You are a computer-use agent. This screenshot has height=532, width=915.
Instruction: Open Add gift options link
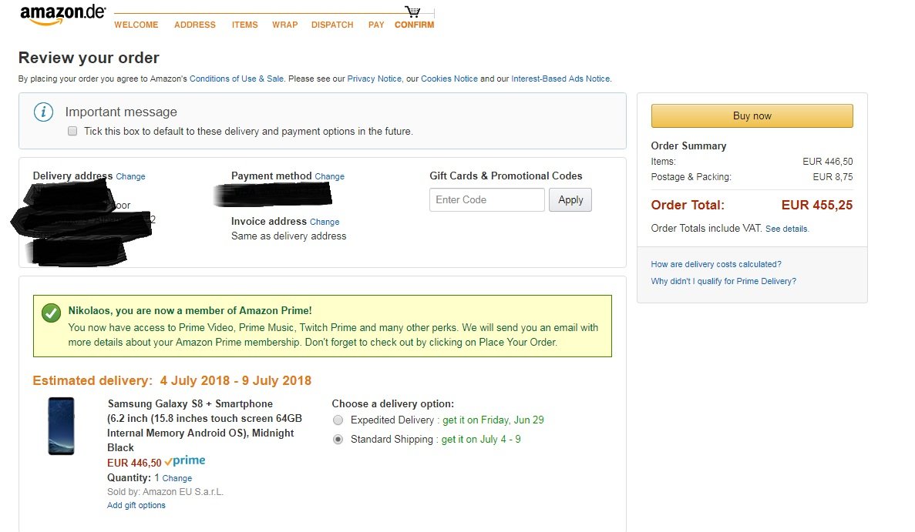136,505
